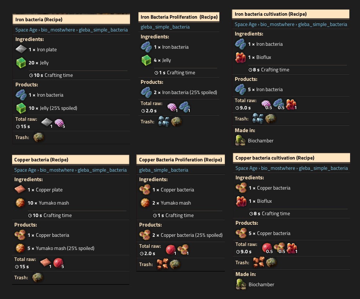Click the 2 × Copper bacteria (25% spoiled) product
The height and width of the screenshot is (299, 360).
pos(181,235)
